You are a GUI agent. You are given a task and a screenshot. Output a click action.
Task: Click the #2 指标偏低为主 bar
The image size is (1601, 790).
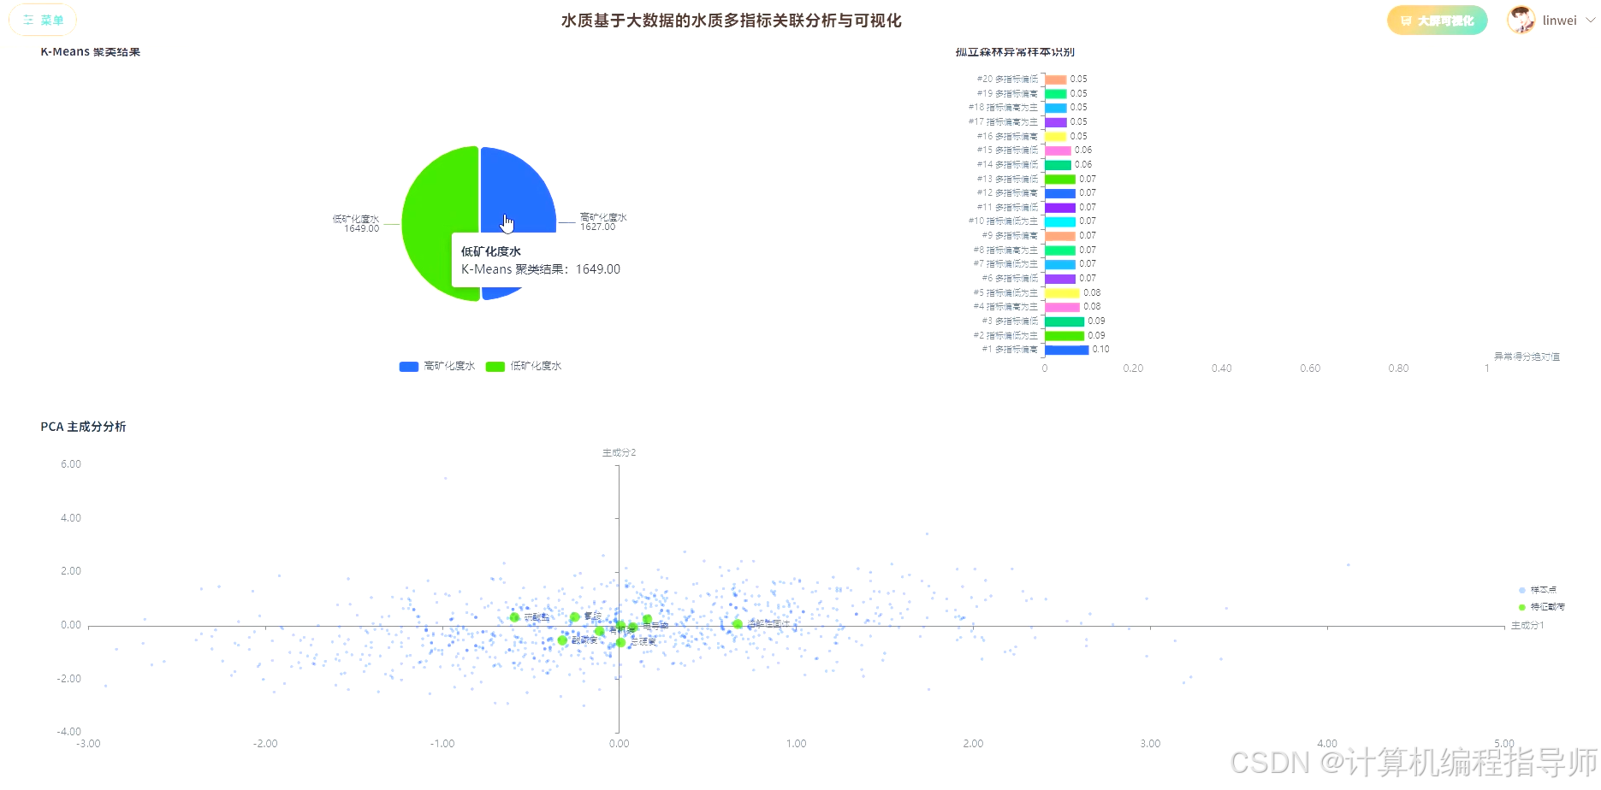tap(1064, 336)
